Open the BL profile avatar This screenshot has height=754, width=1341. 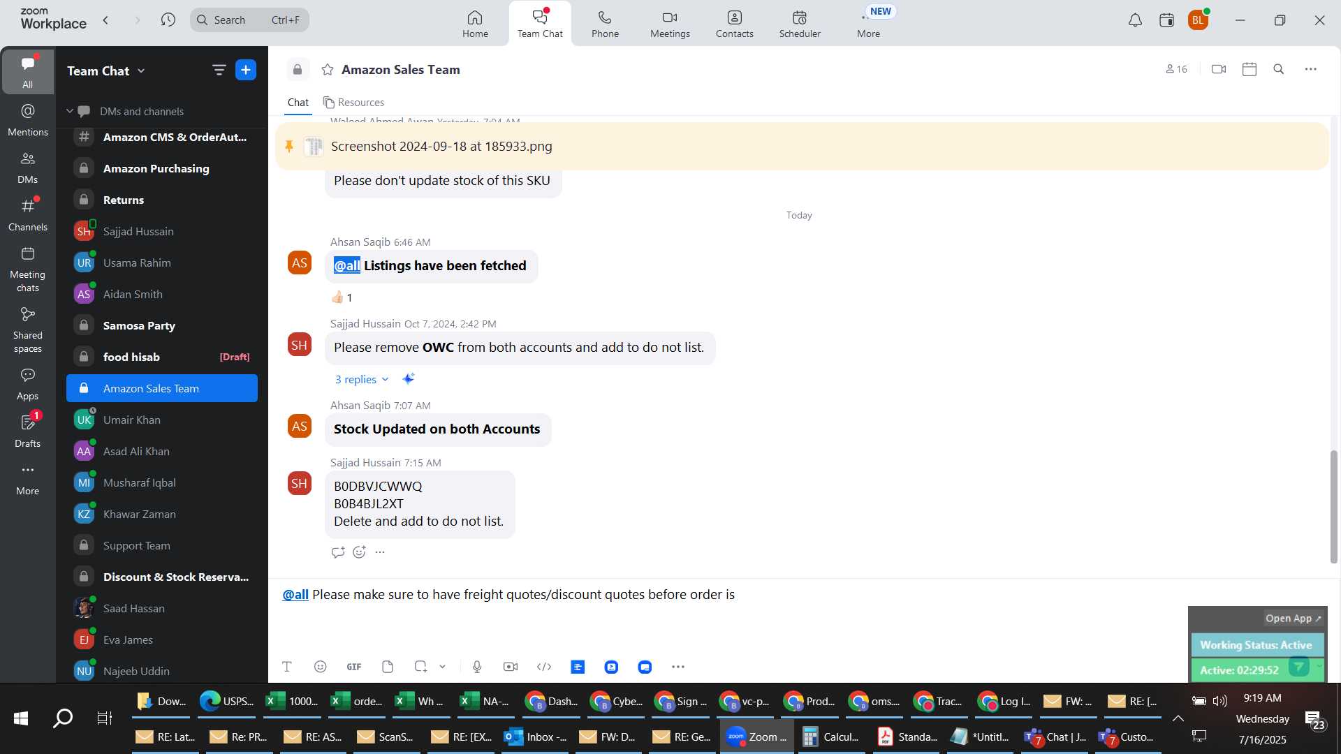pos(1198,20)
